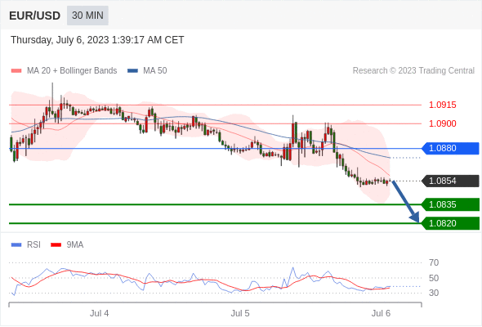The width and height of the screenshot is (482, 327).
Task: Click the timestamp Thursday, July 6, 2023 text
Action: pyautogui.click(x=97, y=40)
